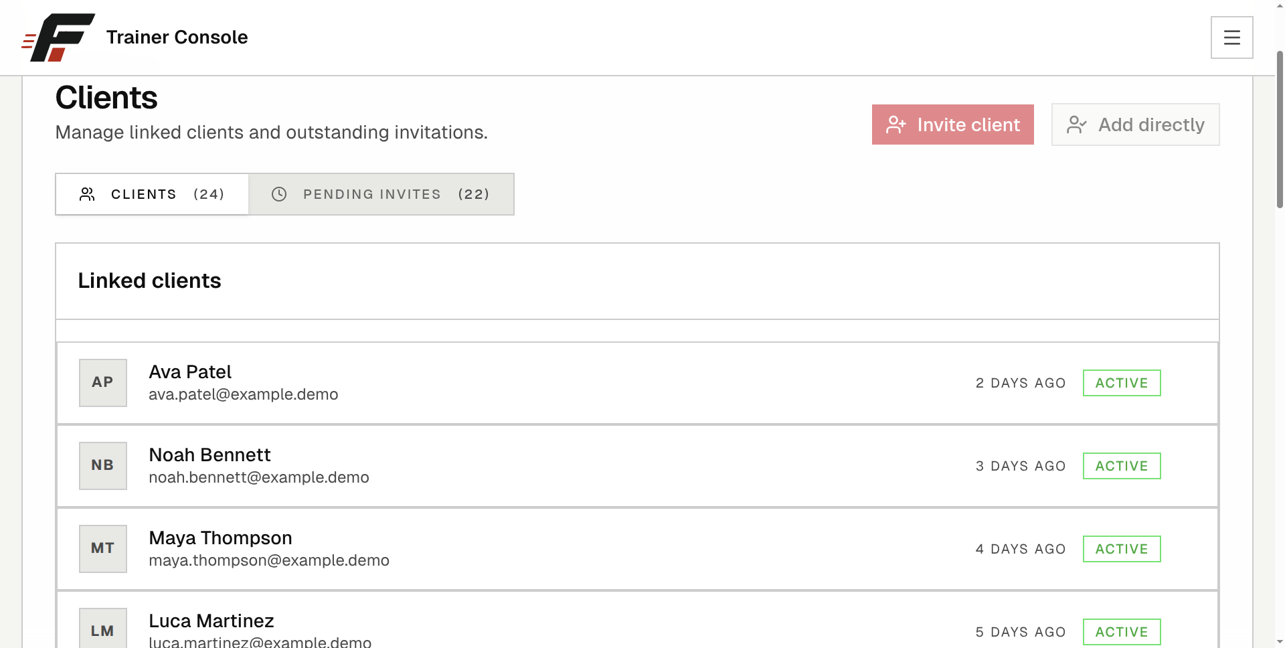Click the Linked clients heading
The width and height of the screenshot is (1285, 648).
pos(149,280)
